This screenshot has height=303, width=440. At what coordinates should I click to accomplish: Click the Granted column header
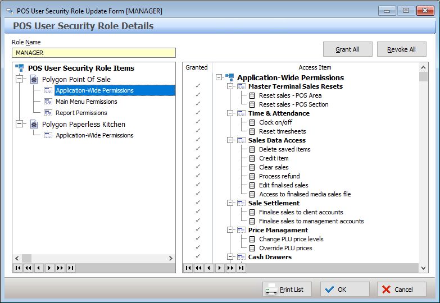(x=197, y=67)
